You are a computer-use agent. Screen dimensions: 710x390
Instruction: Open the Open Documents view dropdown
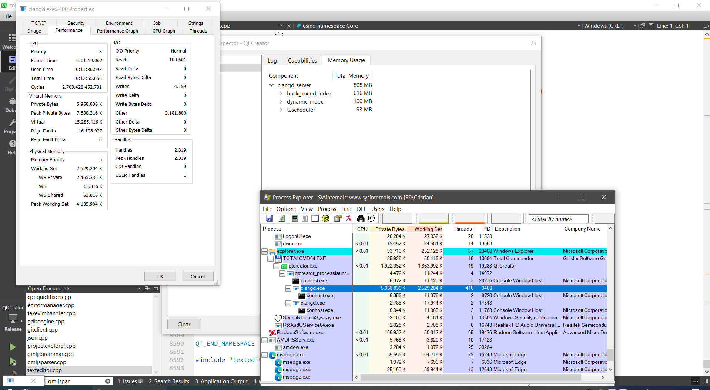coord(139,289)
